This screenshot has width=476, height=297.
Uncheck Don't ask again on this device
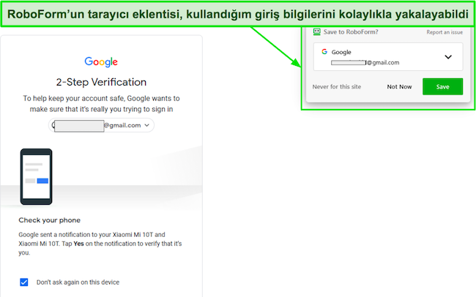click(x=24, y=282)
